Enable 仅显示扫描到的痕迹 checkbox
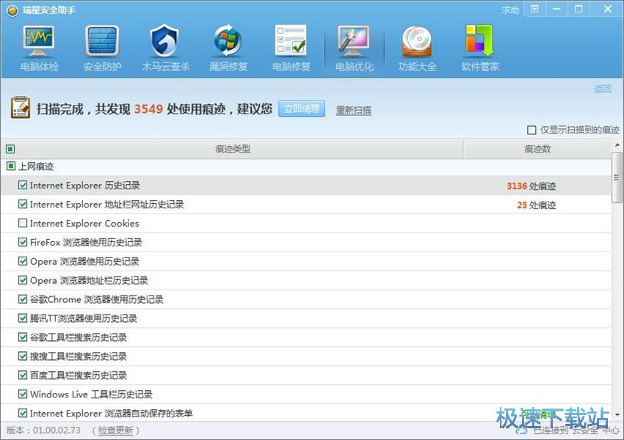 (532, 130)
